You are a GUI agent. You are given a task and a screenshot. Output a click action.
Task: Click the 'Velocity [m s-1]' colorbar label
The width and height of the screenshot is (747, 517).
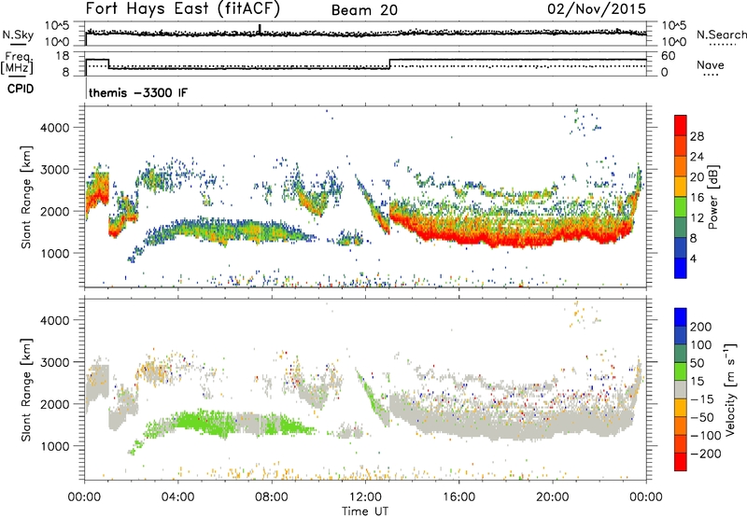pos(730,389)
